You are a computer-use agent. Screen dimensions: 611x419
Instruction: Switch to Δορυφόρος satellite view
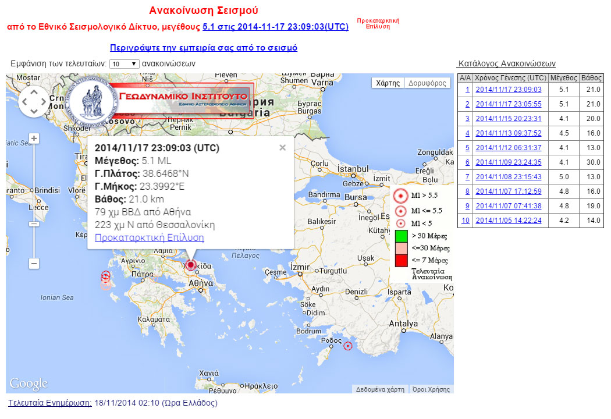click(426, 83)
